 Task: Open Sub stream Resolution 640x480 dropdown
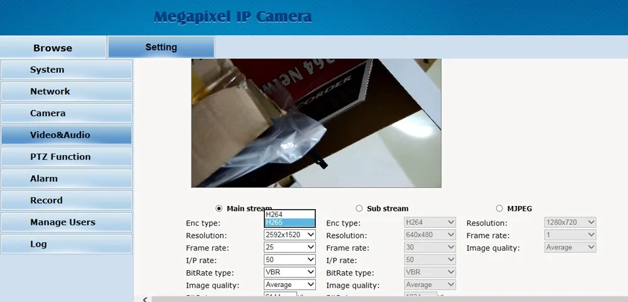430,235
